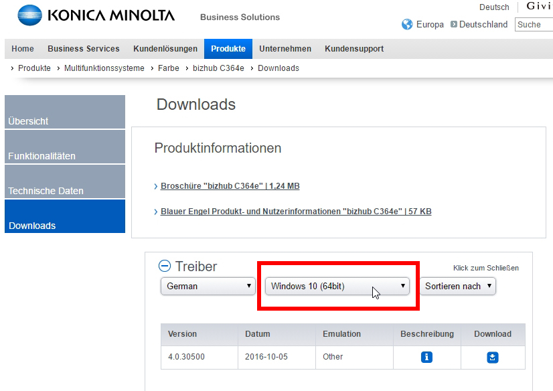Click the Suche search field
Screen dimensions: 553x391
[534, 24]
